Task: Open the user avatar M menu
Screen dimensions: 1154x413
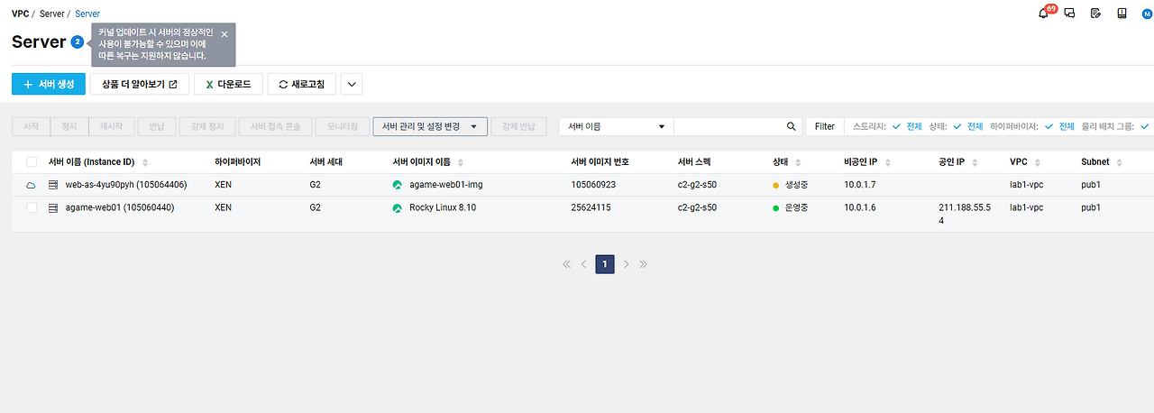Action: click(x=1148, y=14)
